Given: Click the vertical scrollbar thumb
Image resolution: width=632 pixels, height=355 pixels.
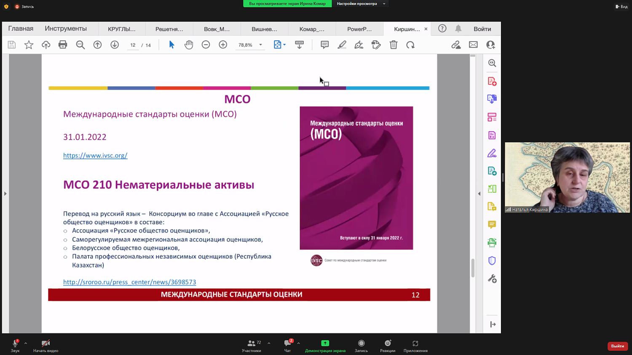Looking at the screenshot, I should pyautogui.click(x=473, y=268).
